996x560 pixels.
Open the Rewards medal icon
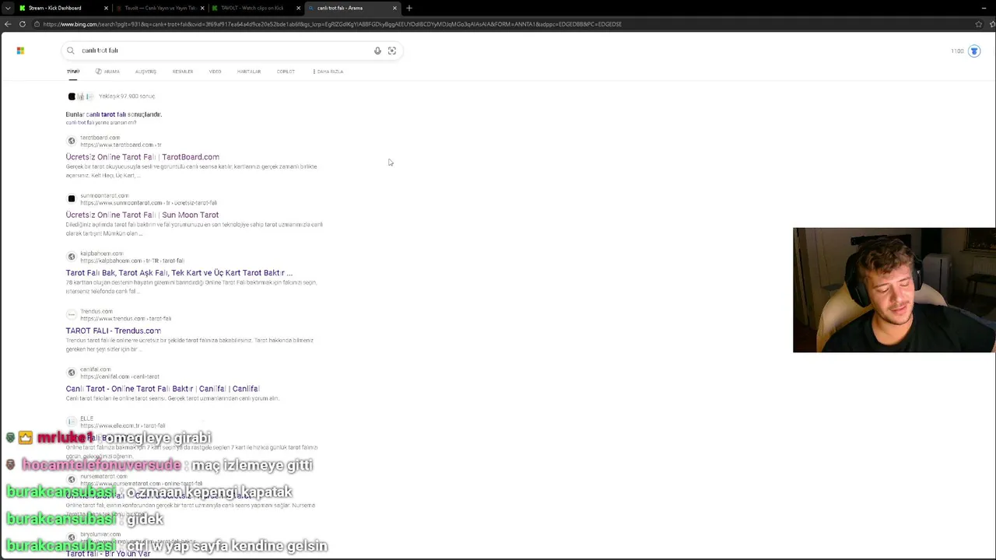point(974,51)
